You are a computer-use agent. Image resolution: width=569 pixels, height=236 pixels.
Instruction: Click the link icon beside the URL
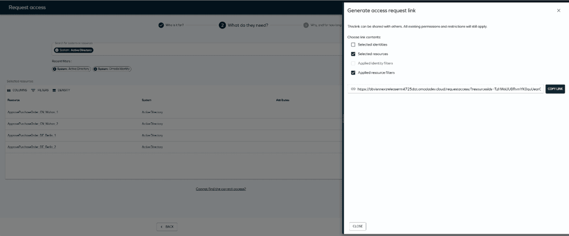click(x=353, y=89)
